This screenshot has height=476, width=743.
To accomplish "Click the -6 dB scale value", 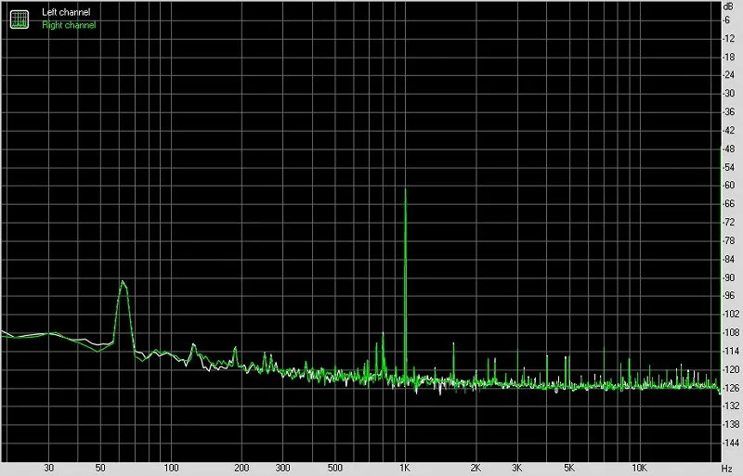I will click(727, 19).
